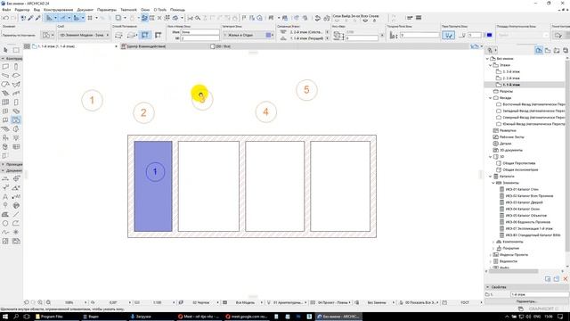Select the Line tool

pos(16,214)
